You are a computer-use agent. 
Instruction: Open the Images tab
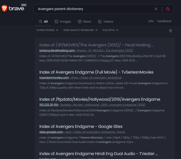[x=63, y=21]
